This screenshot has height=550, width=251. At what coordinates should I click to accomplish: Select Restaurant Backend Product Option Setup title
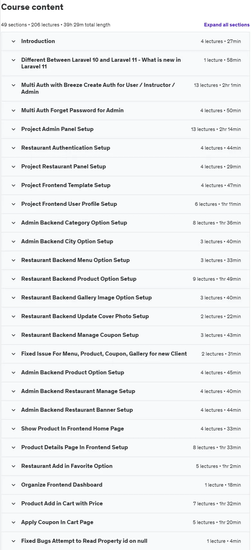click(79, 279)
